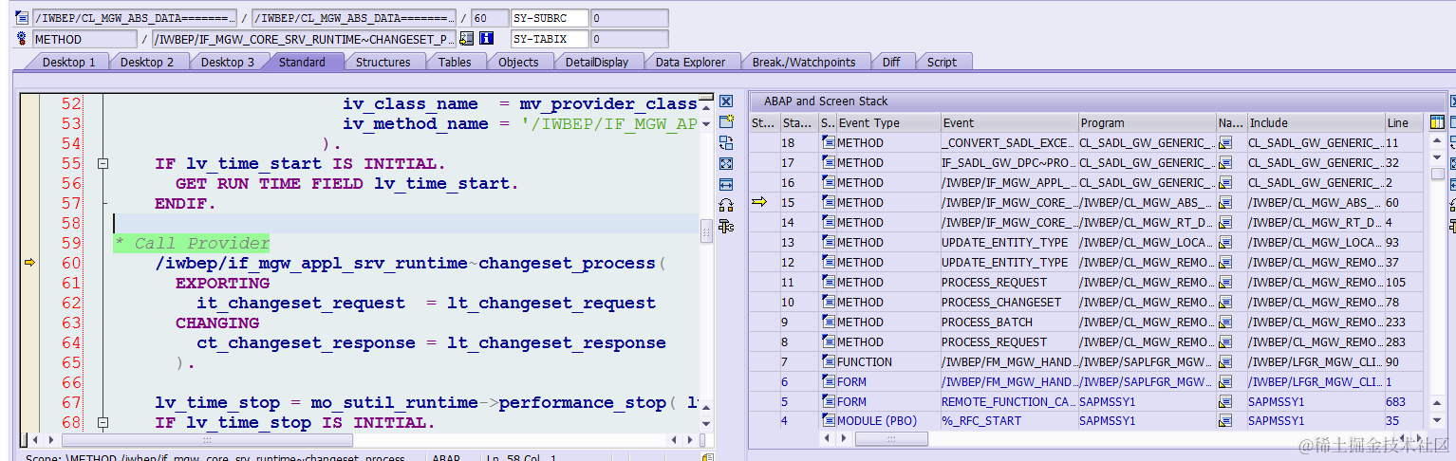Open the Break./Watchpoints tab

804,62
